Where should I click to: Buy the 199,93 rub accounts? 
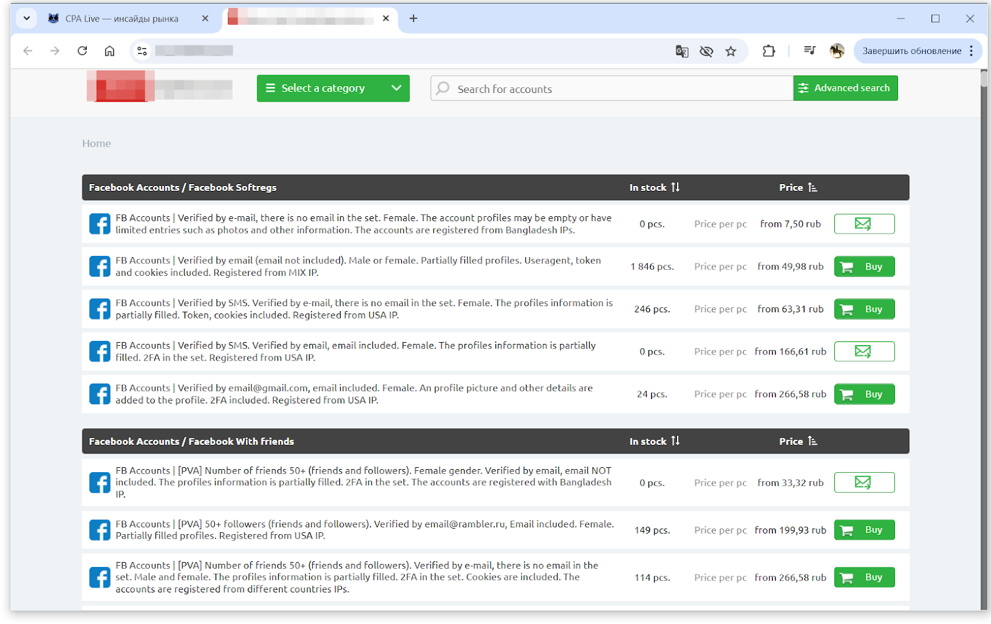point(864,530)
